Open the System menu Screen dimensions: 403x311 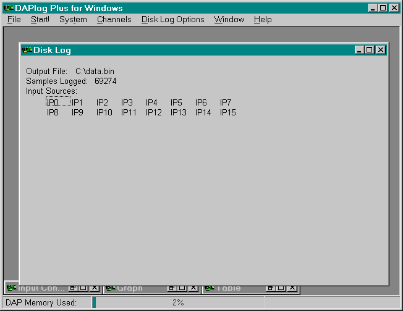tap(73, 20)
